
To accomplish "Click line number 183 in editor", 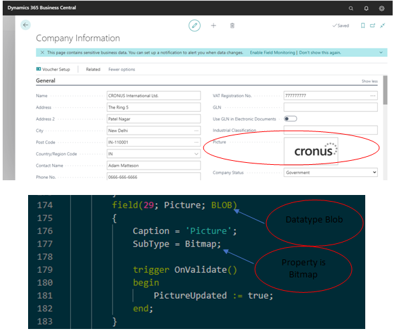I will point(45,321).
